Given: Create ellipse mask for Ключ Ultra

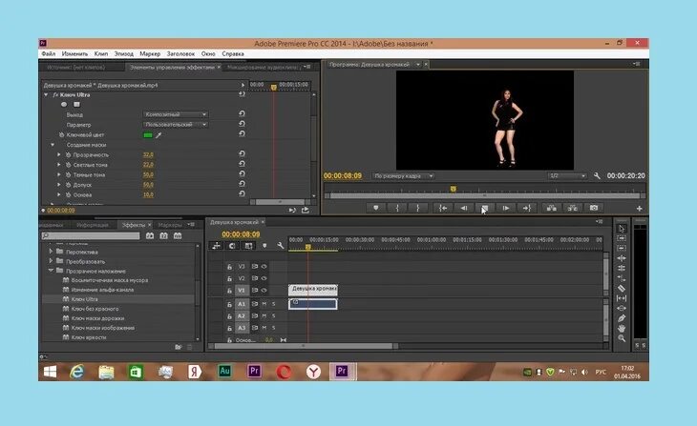Looking at the screenshot, I should pos(64,104).
